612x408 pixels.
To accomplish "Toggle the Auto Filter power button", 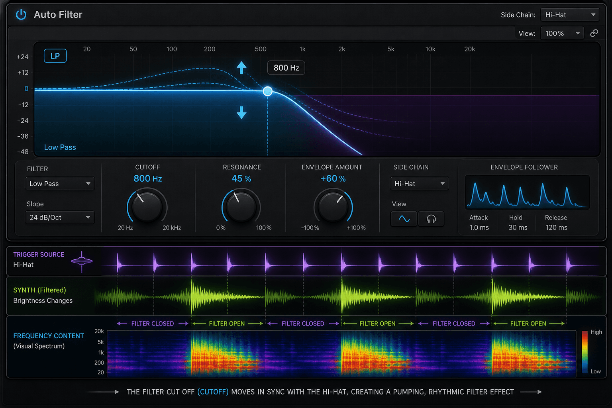I will click(21, 15).
